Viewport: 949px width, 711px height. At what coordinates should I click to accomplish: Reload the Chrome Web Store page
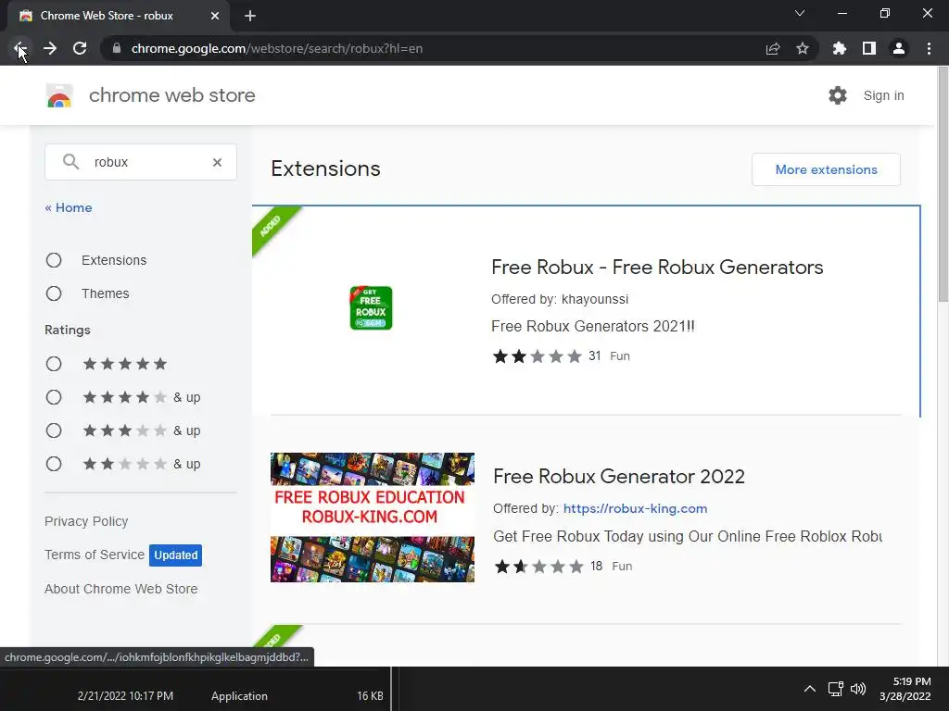click(x=80, y=48)
